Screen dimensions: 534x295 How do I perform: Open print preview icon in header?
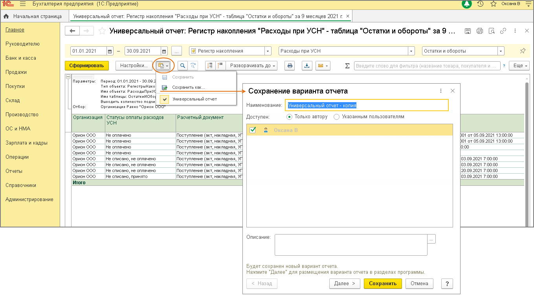(x=491, y=31)
